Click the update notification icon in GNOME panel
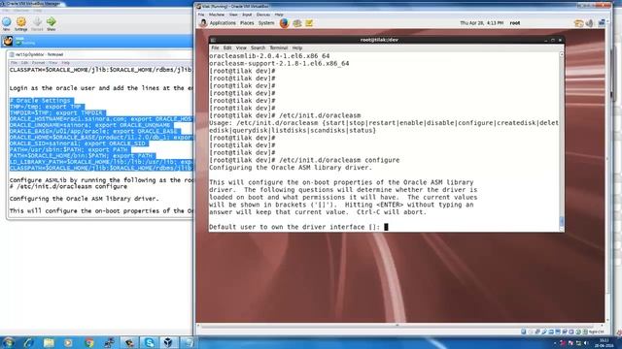This screenshot has height=349, width=622. click(x=578, y=23)
